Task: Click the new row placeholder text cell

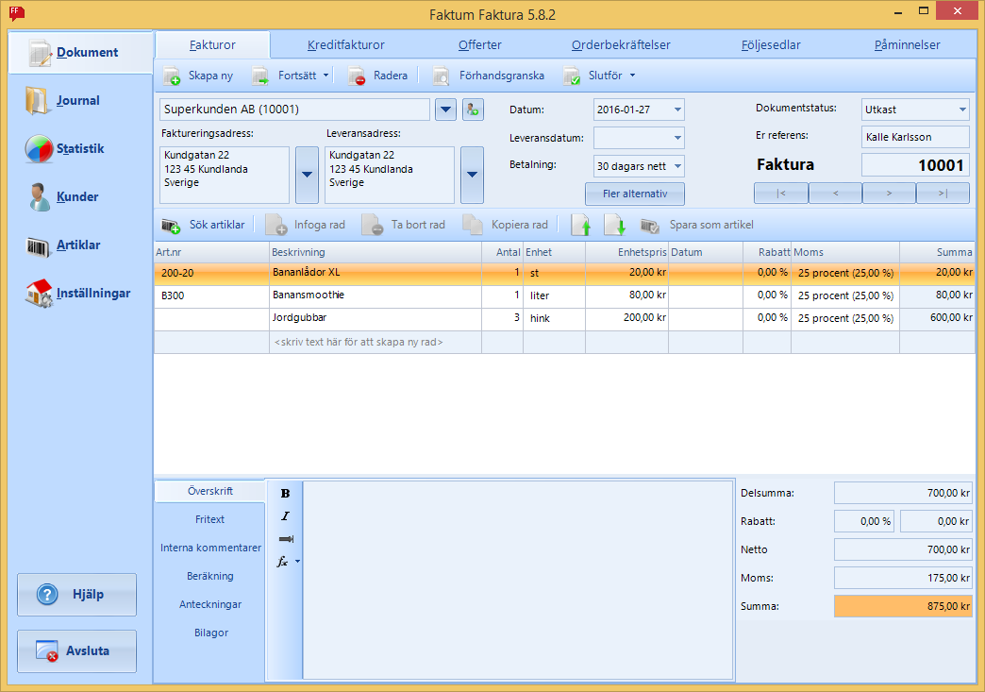Action: (x=375, y=342)
